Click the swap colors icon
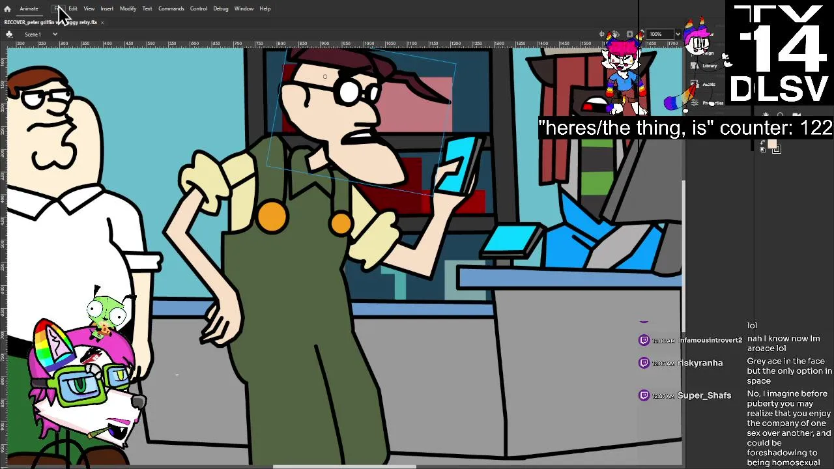This screenshot has width=834, height=469. click(763, 142)
